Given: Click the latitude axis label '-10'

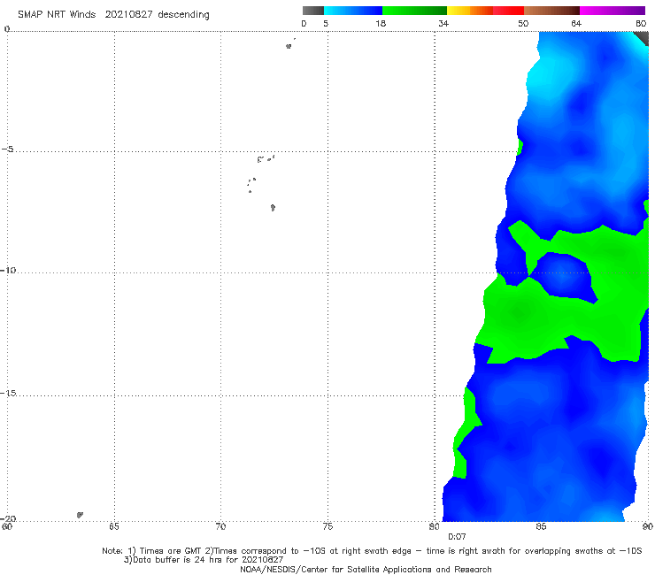Looking at the screenshot, I should (x=8, y=270).
